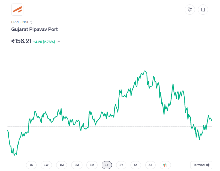Switch the chart to 1W range
This screenshot has width=220, height=171.
[46, 165]
